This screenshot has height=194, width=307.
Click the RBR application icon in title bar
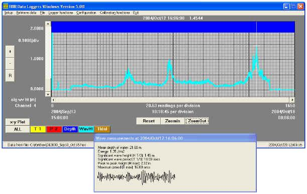coord(6,7)
